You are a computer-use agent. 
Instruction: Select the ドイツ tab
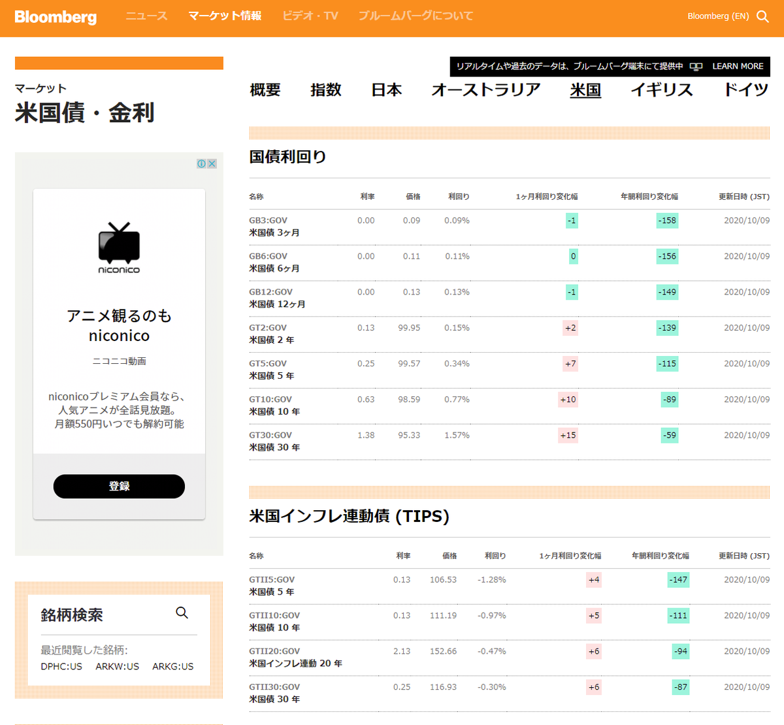746,90
